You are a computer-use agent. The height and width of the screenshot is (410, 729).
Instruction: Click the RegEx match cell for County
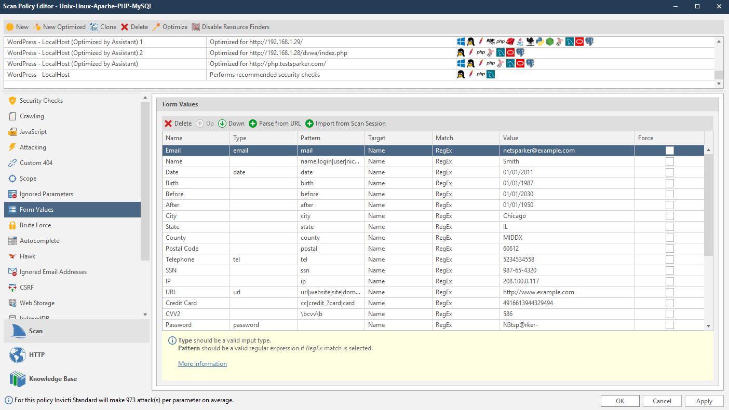coord(466,238)
